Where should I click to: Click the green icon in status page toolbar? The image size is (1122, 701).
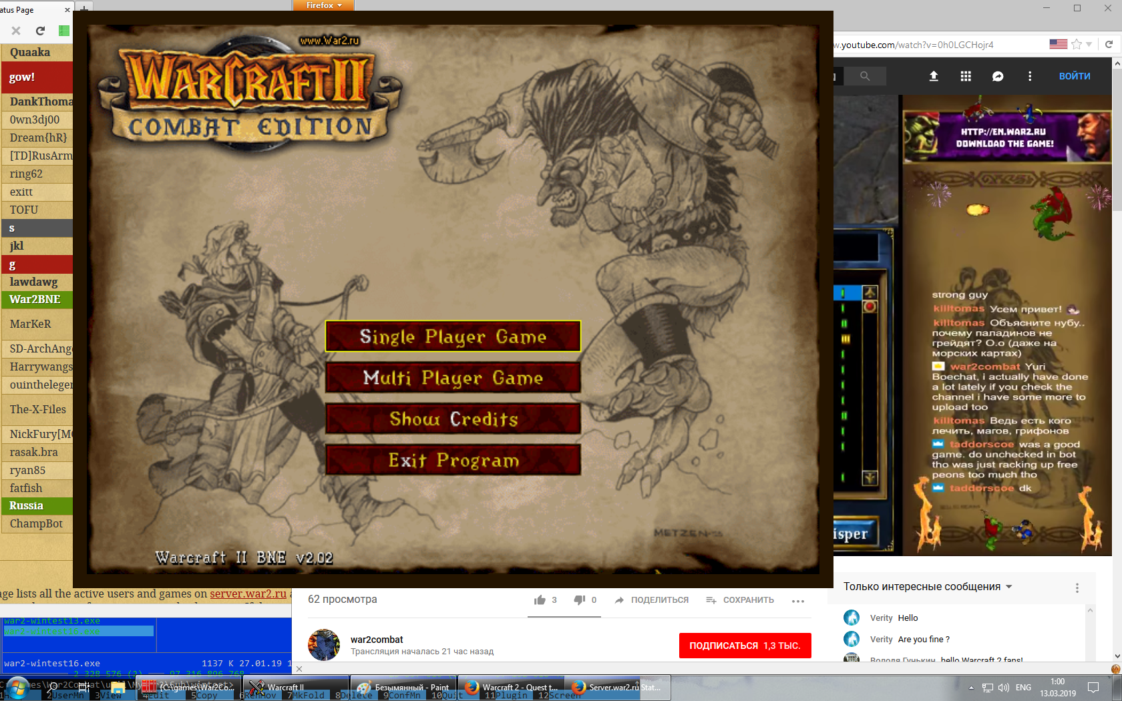(x=63, y=31)
